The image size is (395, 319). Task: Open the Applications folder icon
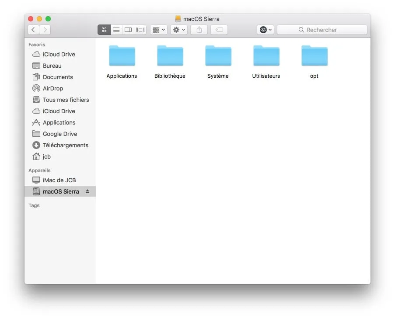(x=122, y=55)
